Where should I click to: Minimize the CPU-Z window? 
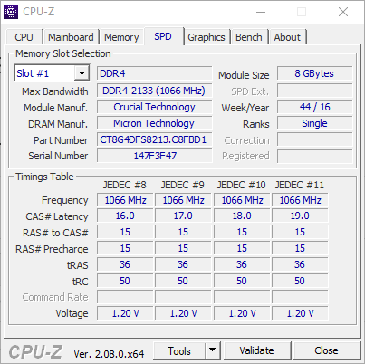coord(261,12)
